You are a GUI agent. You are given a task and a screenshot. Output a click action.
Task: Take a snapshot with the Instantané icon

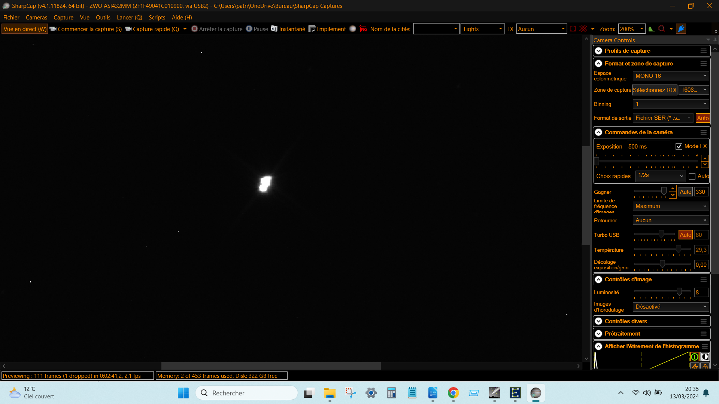coord(274,29)
